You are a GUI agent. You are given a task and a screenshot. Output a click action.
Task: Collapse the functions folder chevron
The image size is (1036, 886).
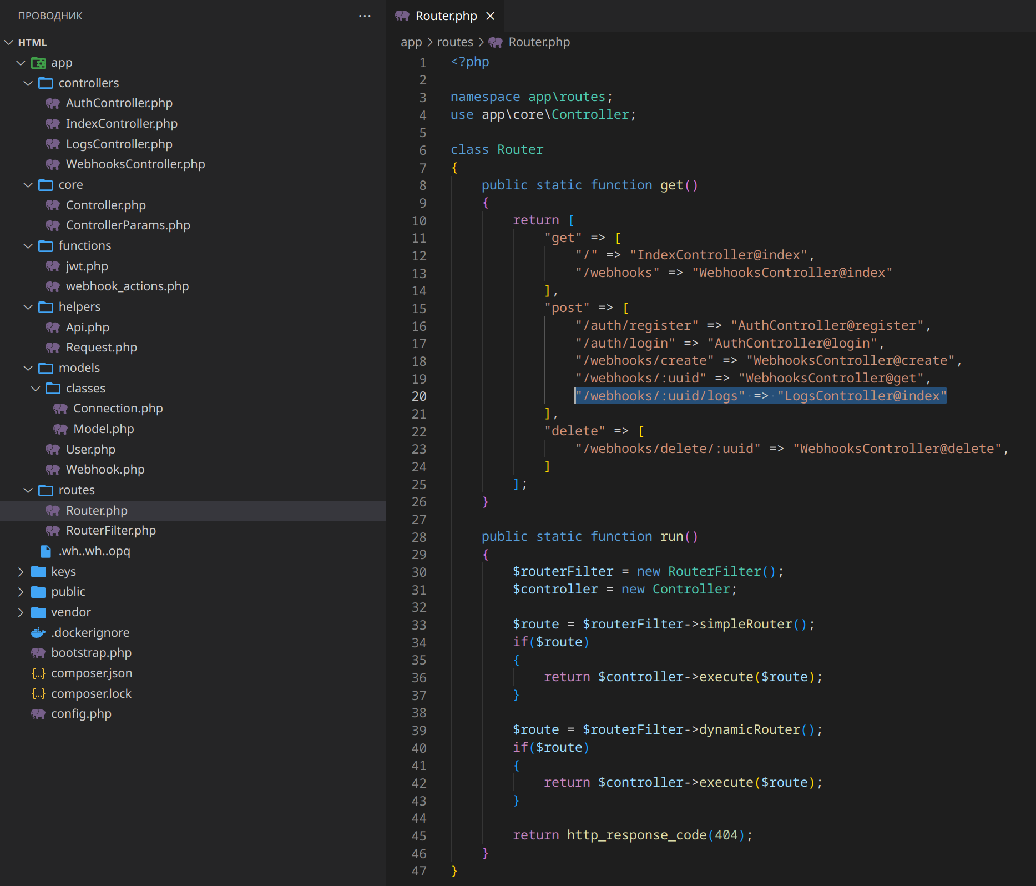click(x=28, y=246)
